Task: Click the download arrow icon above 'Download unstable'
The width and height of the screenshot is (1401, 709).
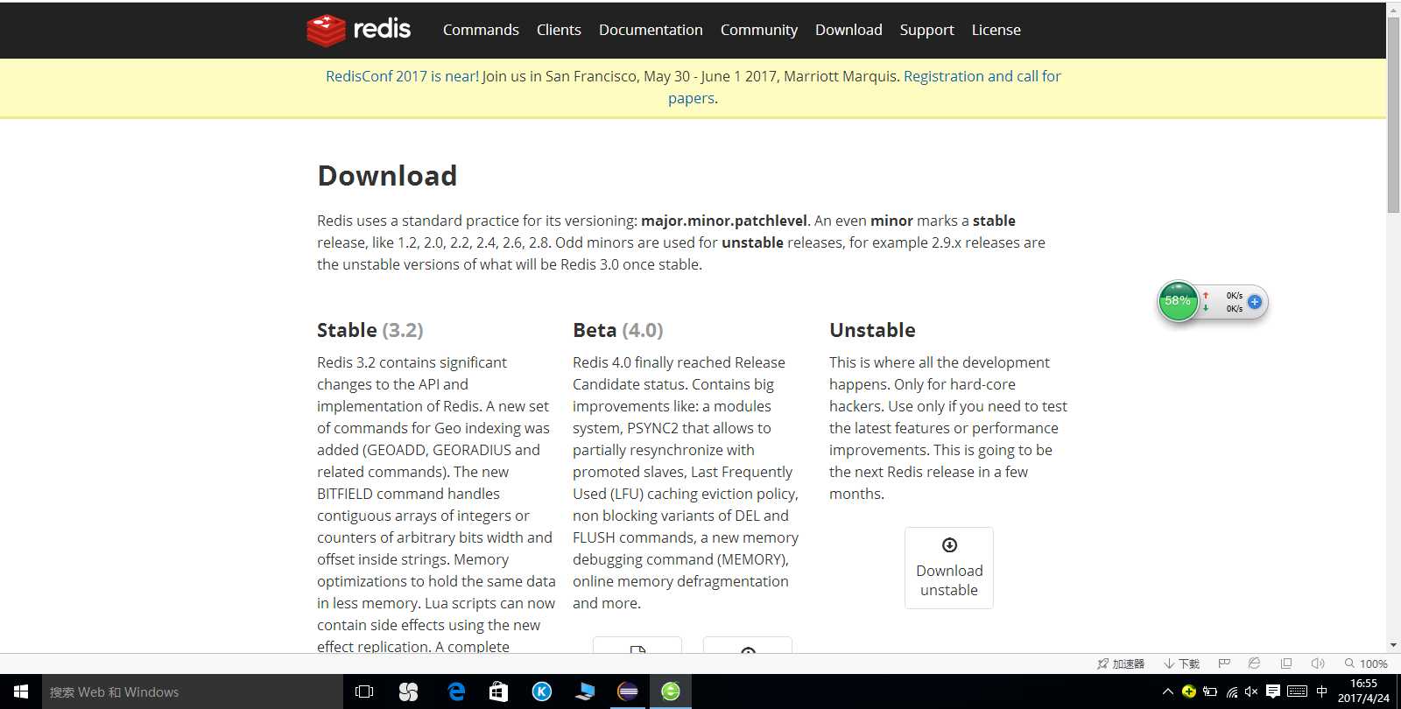Action: coord(949,545)
